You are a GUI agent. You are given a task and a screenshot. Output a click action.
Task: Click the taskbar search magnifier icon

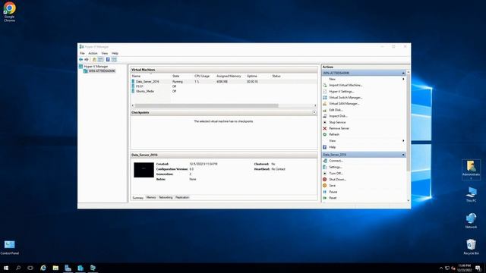point(18,268)
